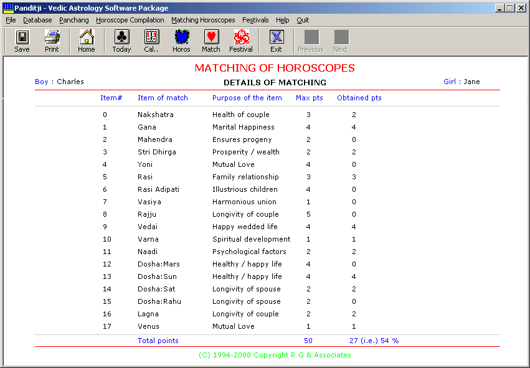Click the Vasiya item name
Screen dimensions: 530x368
(149, 202)
